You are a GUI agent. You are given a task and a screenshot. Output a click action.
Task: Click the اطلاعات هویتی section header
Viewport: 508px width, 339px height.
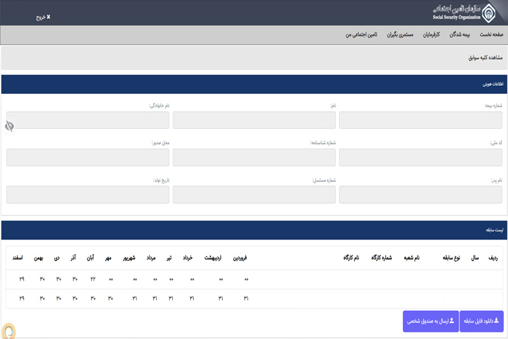point(254,84)
